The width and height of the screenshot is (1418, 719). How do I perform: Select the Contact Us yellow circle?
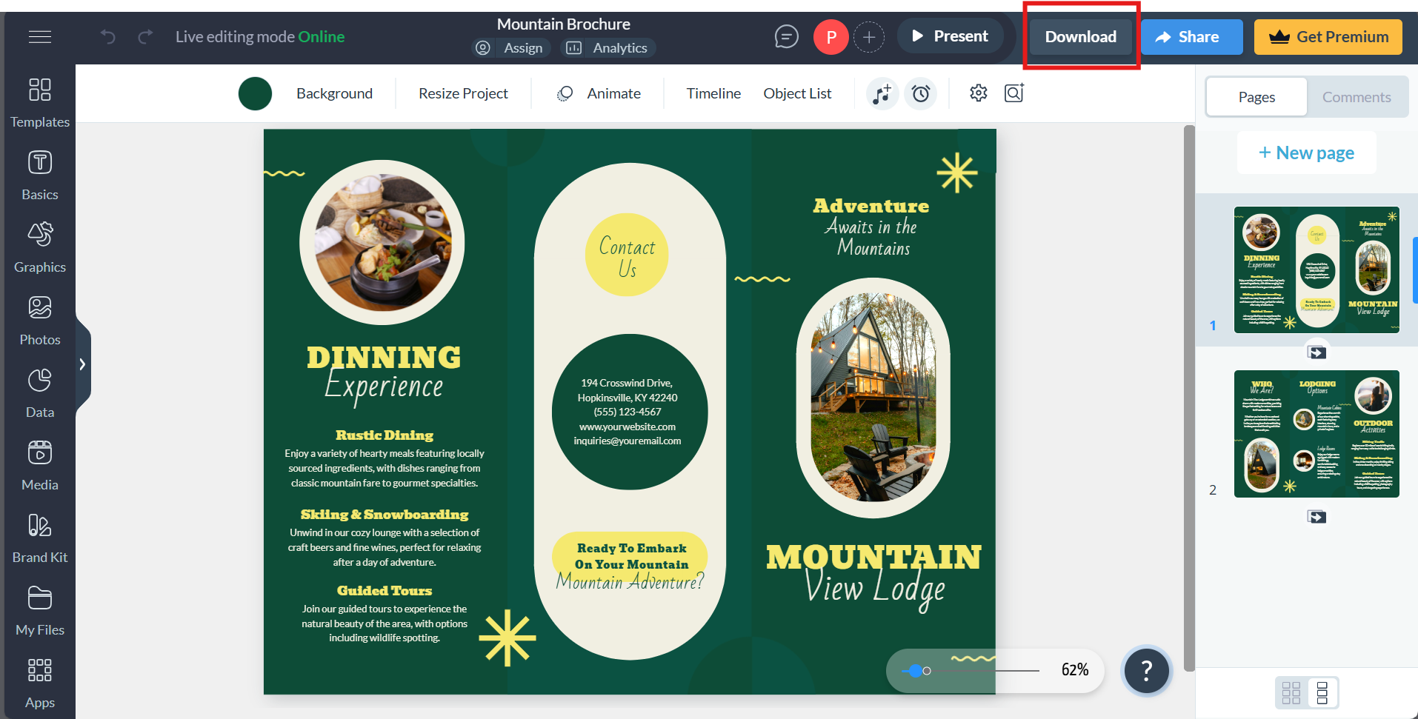627,255
